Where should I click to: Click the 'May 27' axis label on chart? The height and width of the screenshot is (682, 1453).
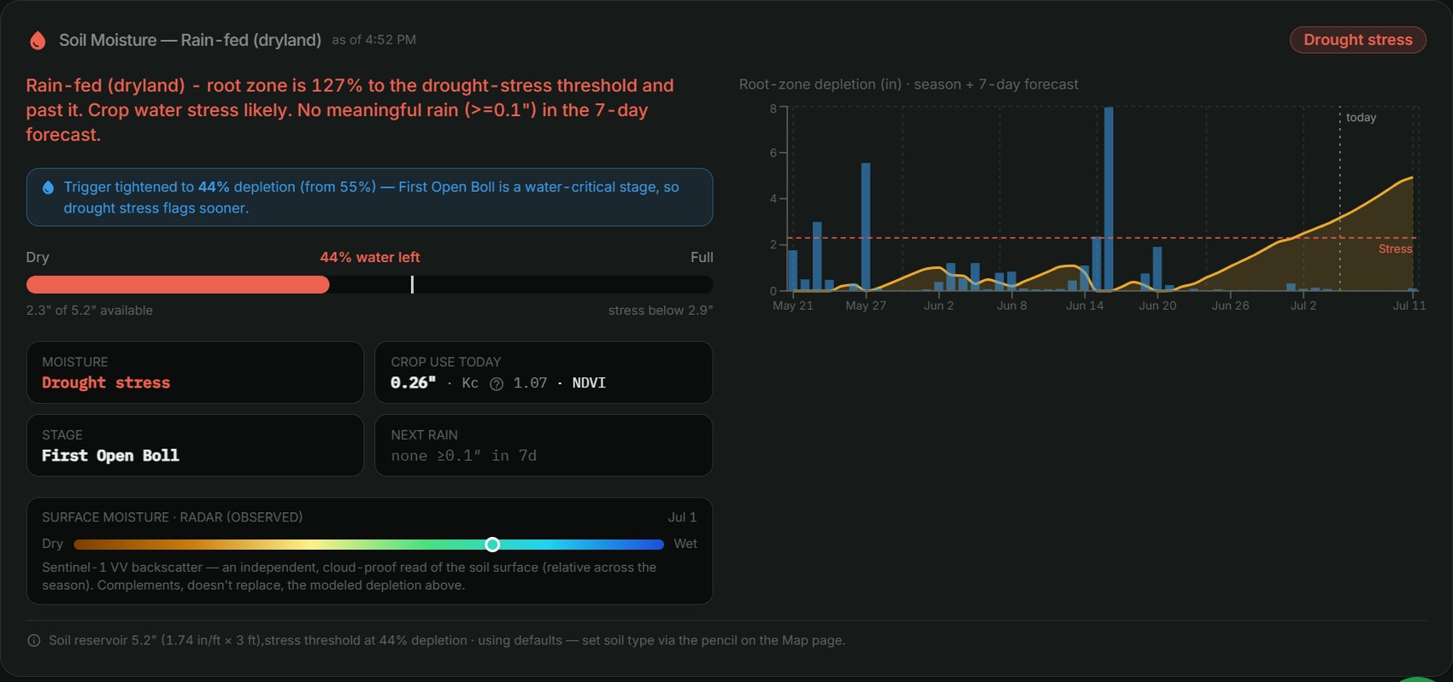(x=866, y=306)
